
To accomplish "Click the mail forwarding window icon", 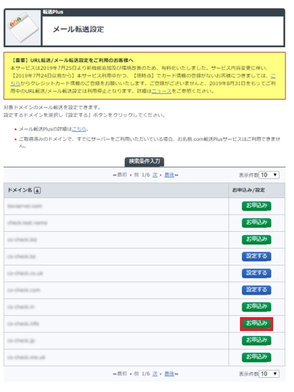I will 23,27.
